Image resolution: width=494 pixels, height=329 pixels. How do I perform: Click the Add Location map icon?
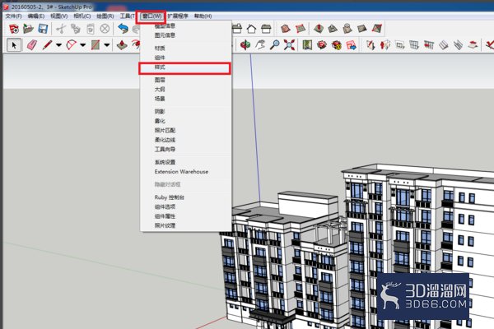(307, 45)
